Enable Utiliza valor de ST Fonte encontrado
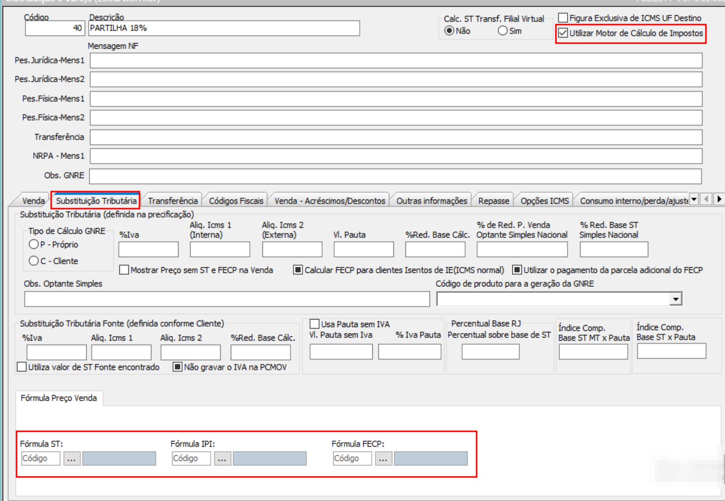725x501 pixels. 22,367
